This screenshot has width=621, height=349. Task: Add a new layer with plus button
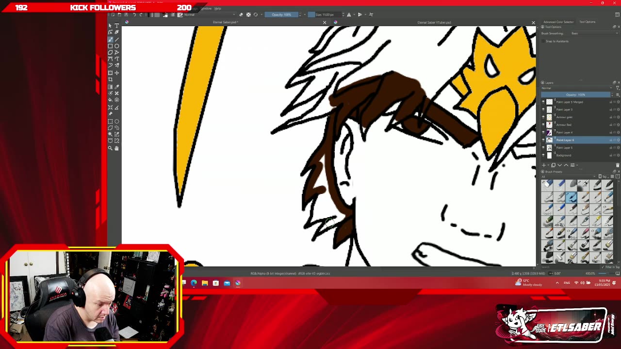pos(544,165)
